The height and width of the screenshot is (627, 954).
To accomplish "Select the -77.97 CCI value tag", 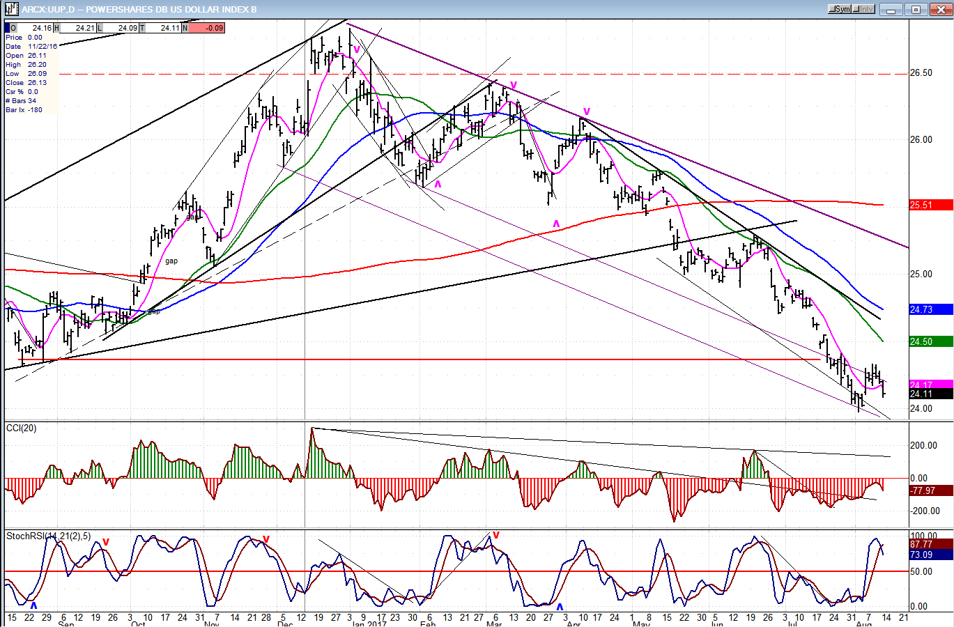I will coord(930,490).
